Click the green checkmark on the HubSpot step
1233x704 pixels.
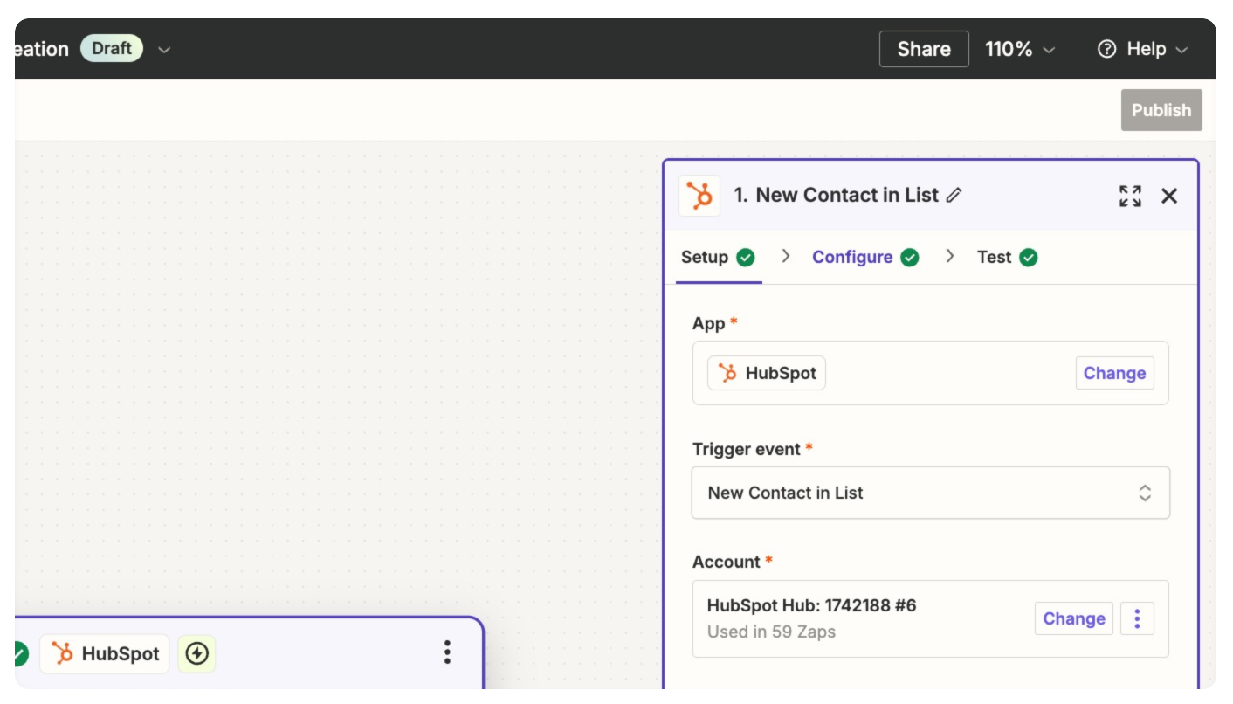19,653
